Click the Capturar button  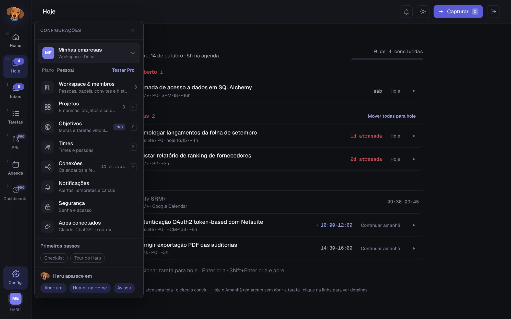(x=458, y=12)
